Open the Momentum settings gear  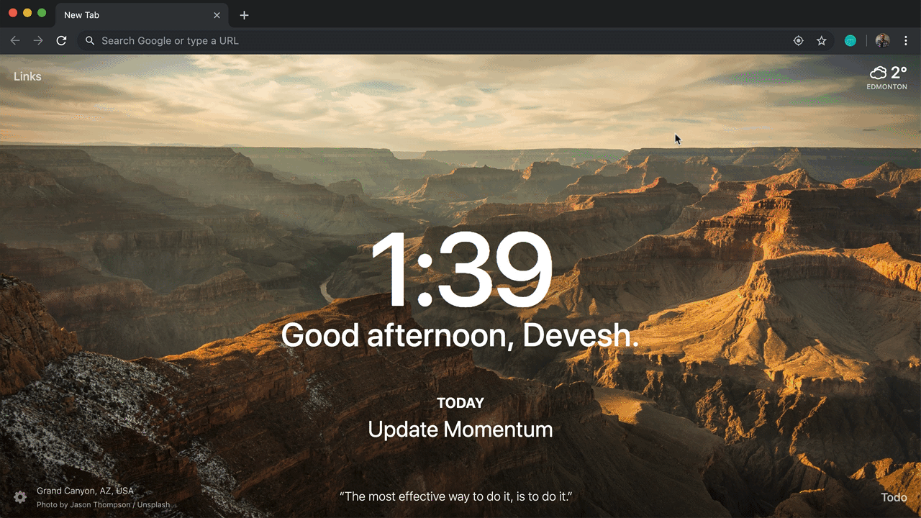click(x=20, y=496)
